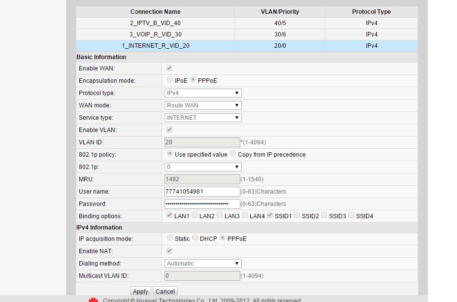
Task: Uncheck the SSID1 binding option
Action: coord(270,215)
